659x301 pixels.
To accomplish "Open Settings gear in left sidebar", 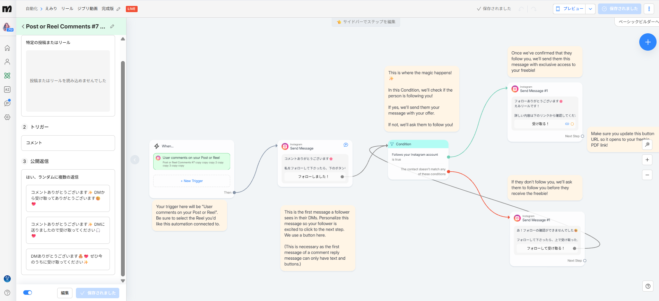I will pyautogui.click(x=7, y=117).
